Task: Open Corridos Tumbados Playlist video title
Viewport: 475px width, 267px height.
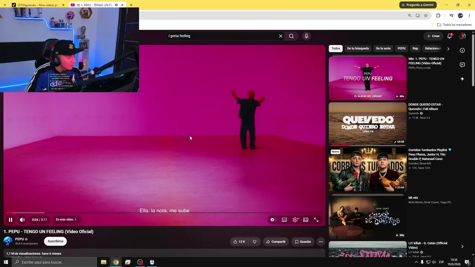Action: click(430, 154)
